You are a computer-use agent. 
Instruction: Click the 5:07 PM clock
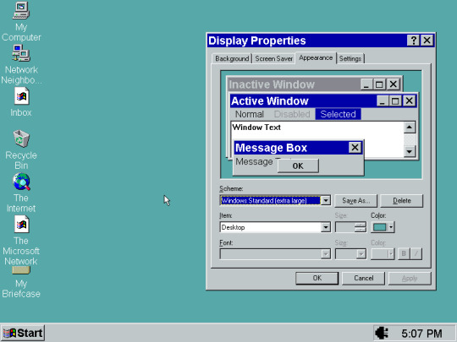click(x=421, y=334)
